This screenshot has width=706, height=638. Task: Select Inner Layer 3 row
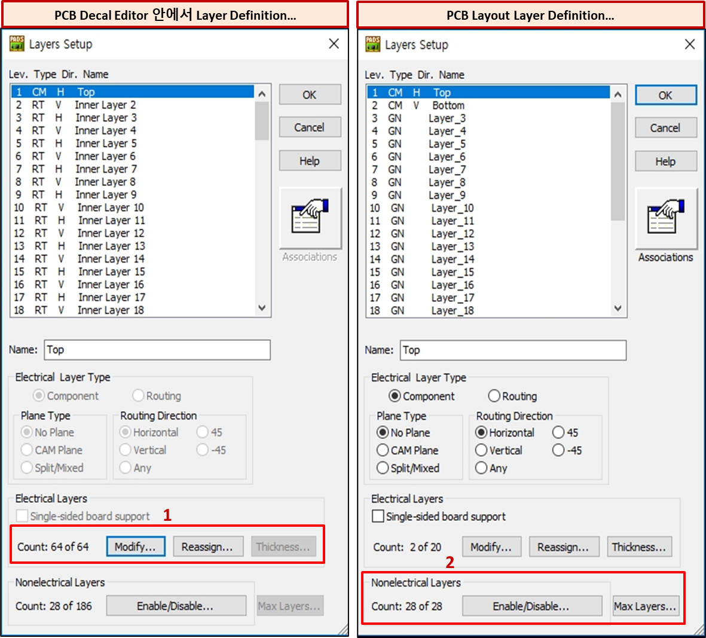(x=132, y=118)
